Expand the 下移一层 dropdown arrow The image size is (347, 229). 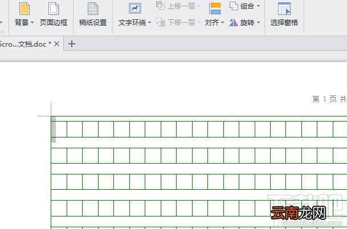click(x=199, y=23)
